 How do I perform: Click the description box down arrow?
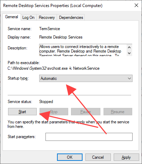(x=129, y=53)
